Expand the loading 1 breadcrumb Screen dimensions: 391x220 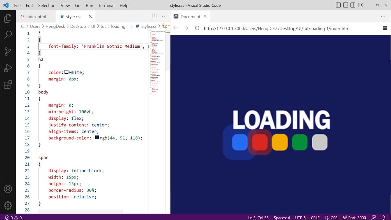click(x=120, y=26)
